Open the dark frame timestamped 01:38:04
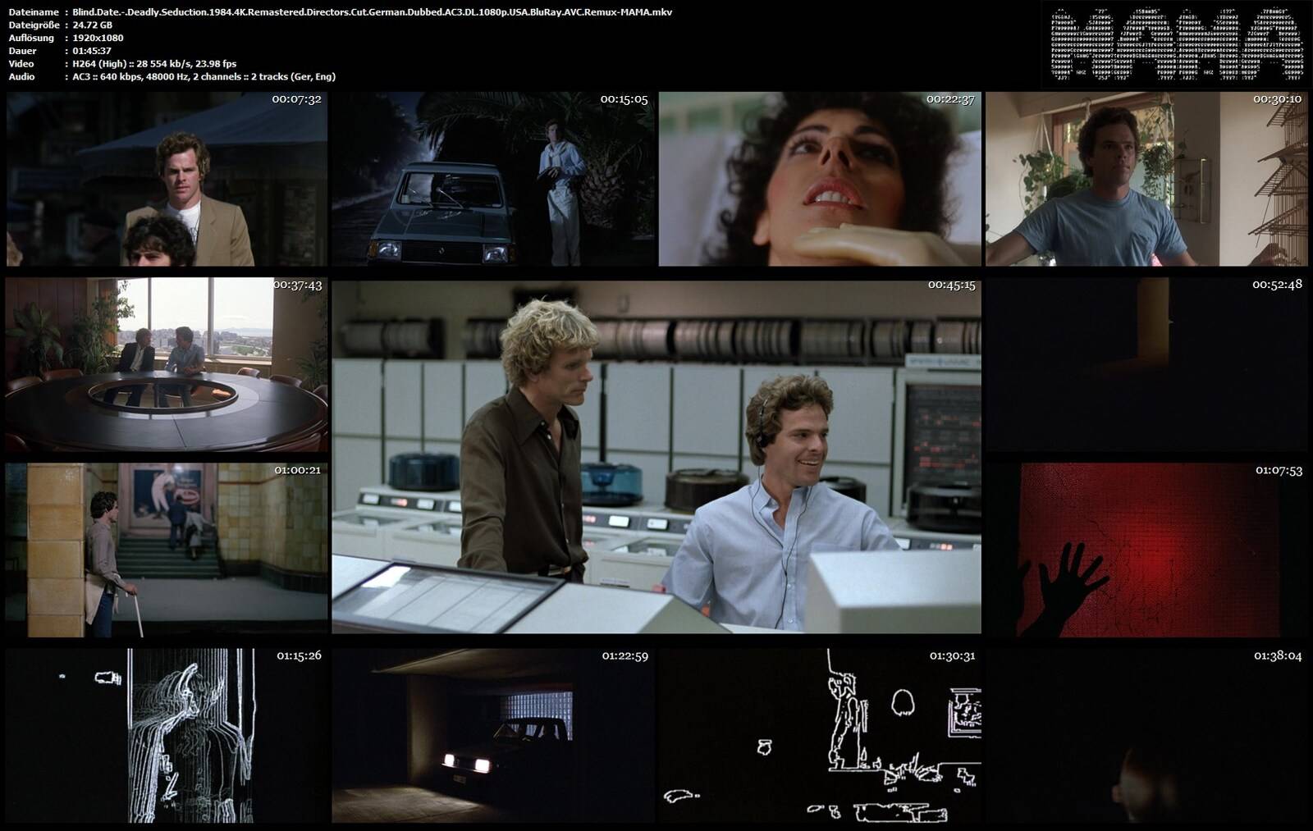Screen dimensions: 1313x831 click(x=1146, y=736)
